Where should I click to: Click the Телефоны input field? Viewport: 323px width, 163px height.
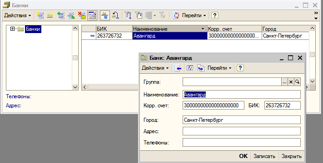[x=242, y=143]
